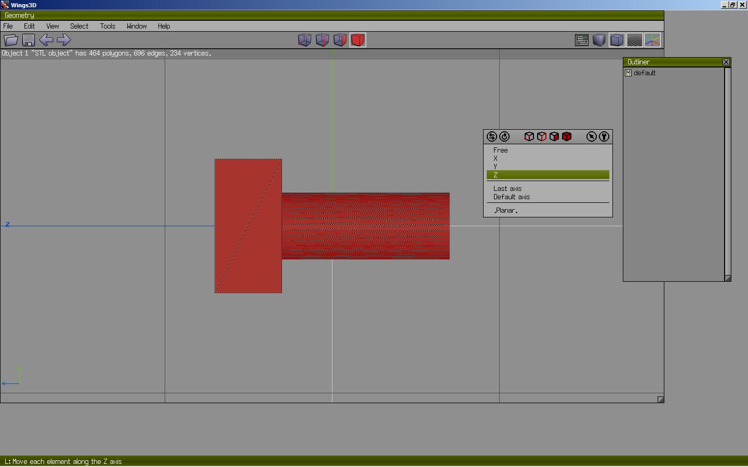Click the Open file folder icon
The image size is (748, 467).
click(11, 40)
